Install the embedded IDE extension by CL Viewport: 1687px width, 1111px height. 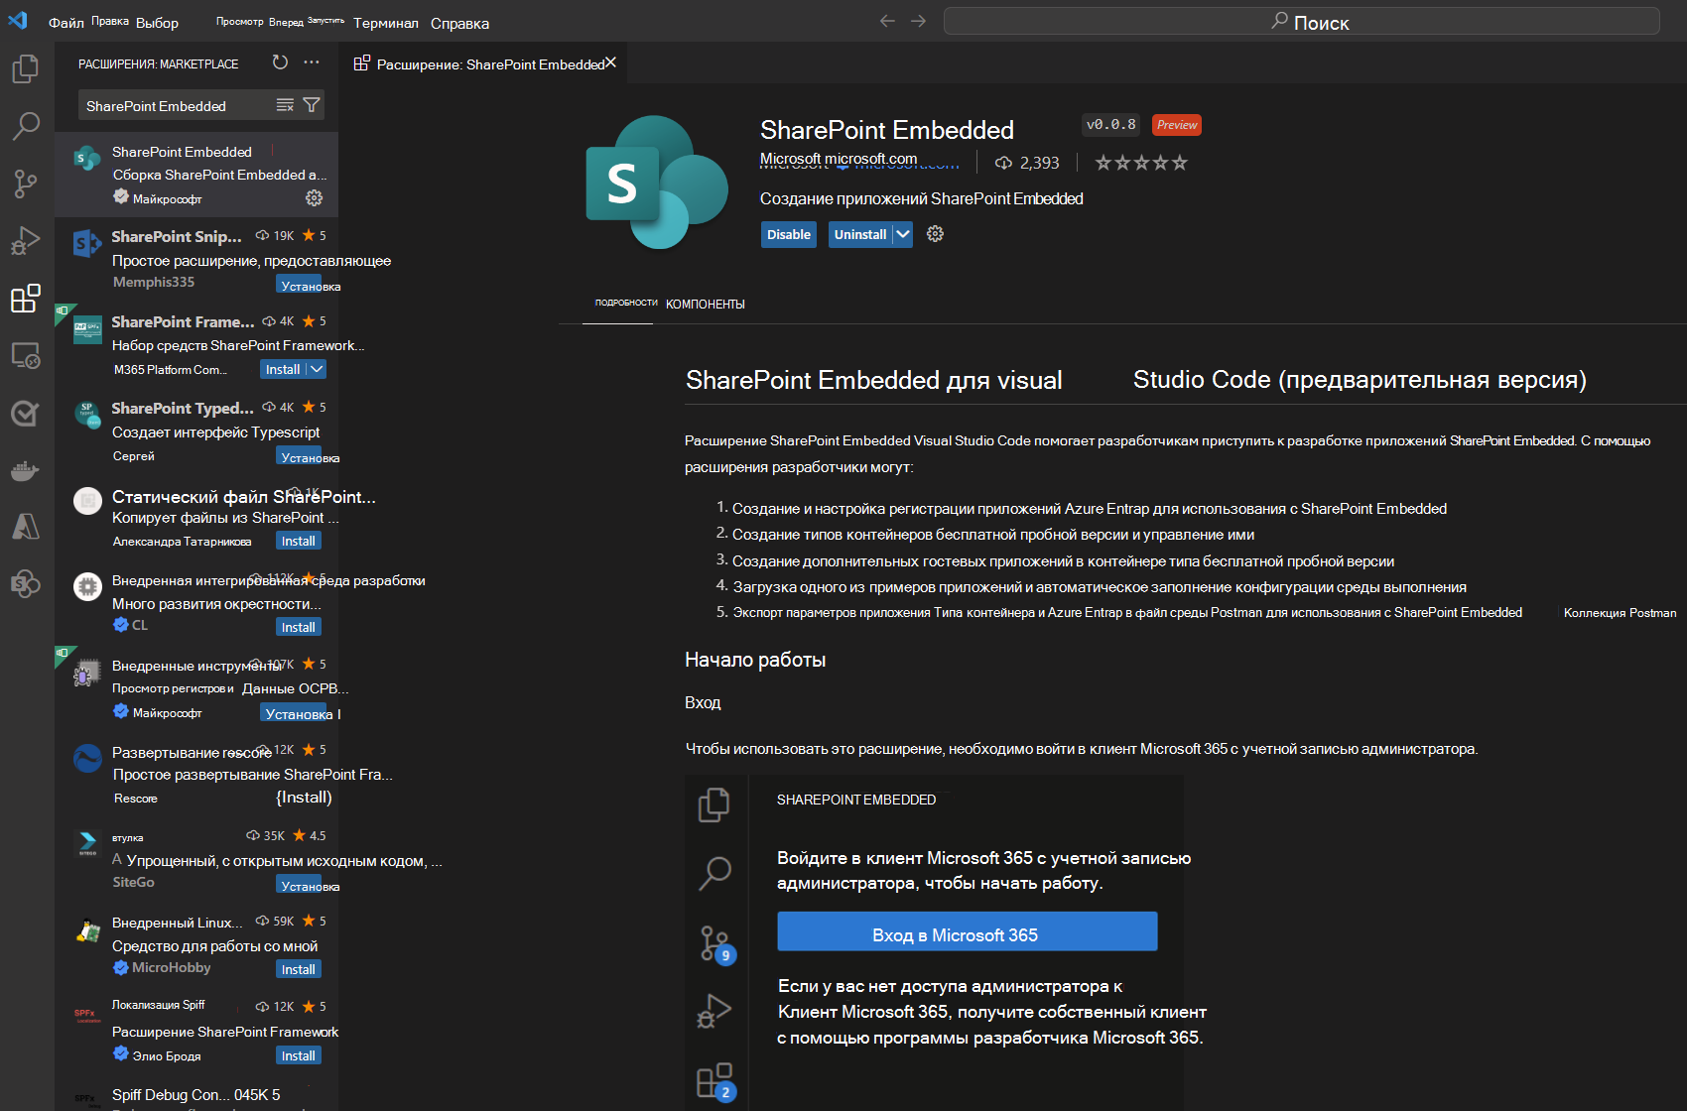click(x=299, y=628)
